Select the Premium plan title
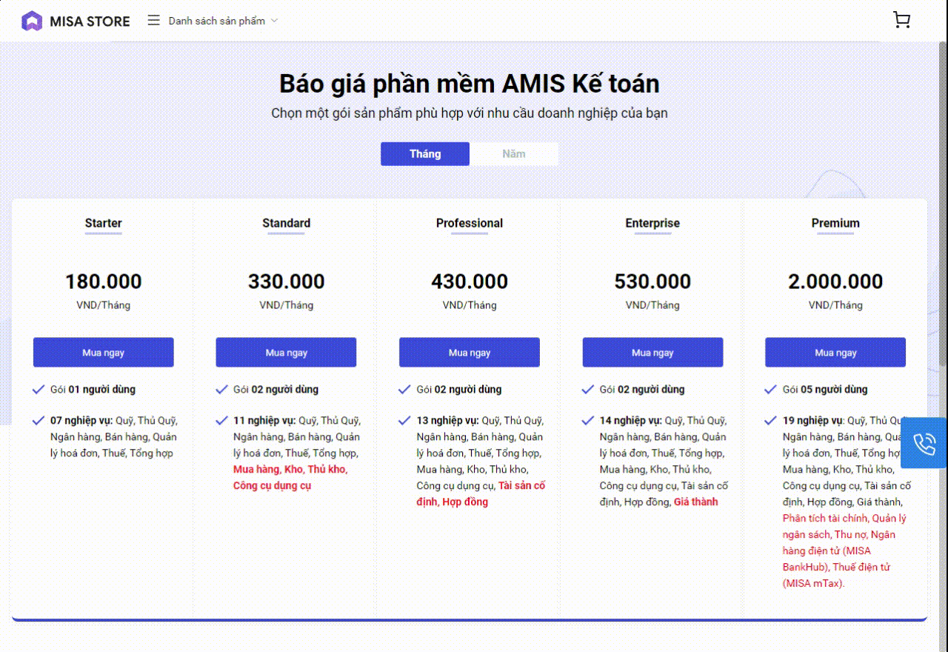 [835, 223]
